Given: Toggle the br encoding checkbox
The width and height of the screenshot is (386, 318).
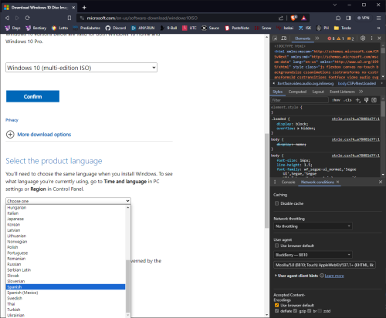Looking at the screenshot, I should [310, 311].
